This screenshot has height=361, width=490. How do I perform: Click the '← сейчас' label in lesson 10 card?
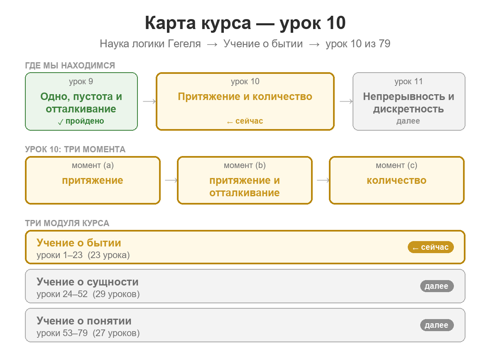[x=245, y=121]
